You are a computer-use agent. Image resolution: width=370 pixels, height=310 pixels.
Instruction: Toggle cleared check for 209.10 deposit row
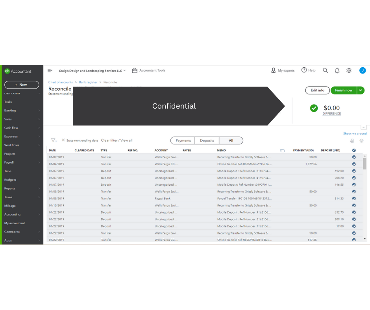click(x=354, y=220)
